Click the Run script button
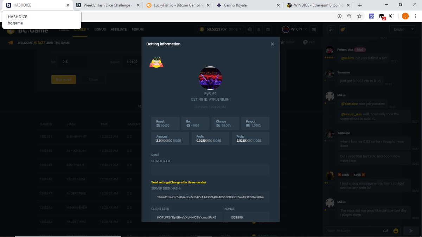The image size is (422, 237). point(64,79)
